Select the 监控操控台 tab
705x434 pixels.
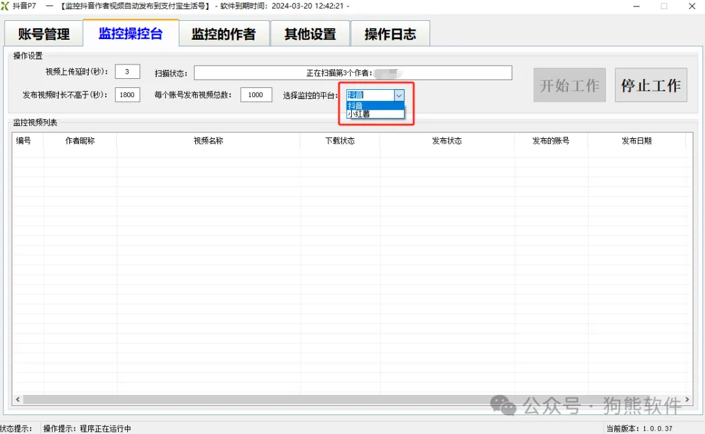point(131,33)
